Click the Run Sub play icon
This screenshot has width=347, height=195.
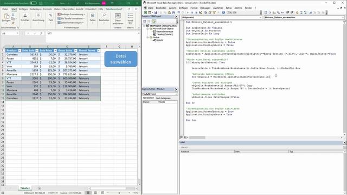click(188, 12)
